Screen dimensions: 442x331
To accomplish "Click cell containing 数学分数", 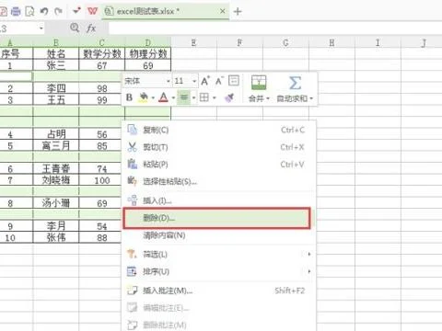I will 102,54.
